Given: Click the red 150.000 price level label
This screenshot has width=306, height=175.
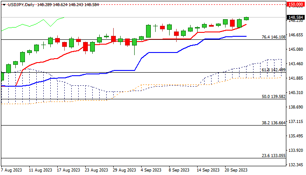Looking at the screenshot, I should [x=296, y=4].
